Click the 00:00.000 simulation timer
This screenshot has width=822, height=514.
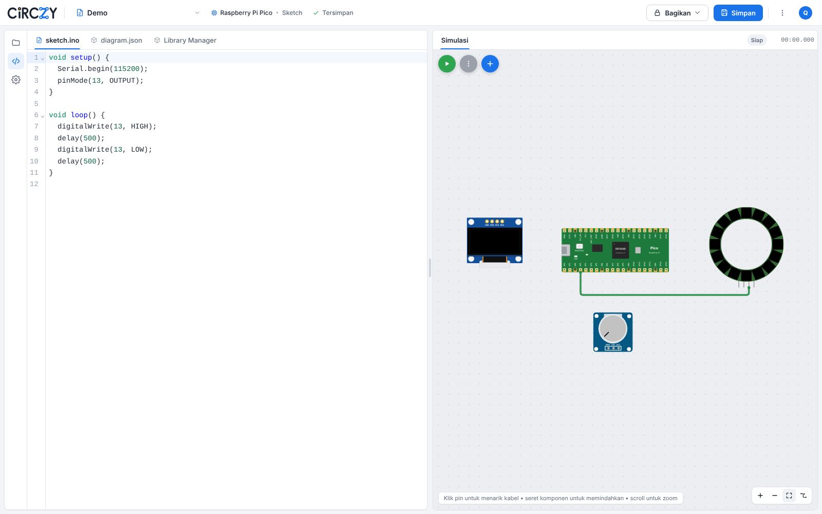point(797,40)
